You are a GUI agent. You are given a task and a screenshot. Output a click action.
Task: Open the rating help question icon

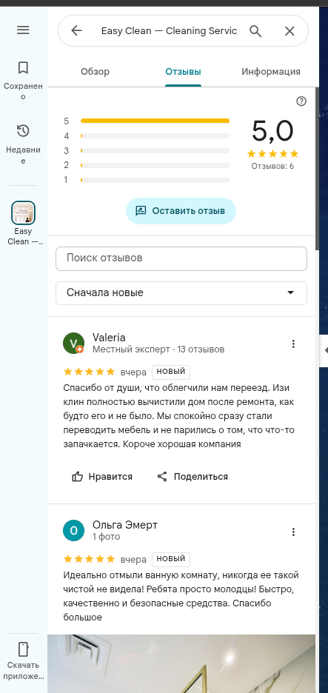pos(301,101)
